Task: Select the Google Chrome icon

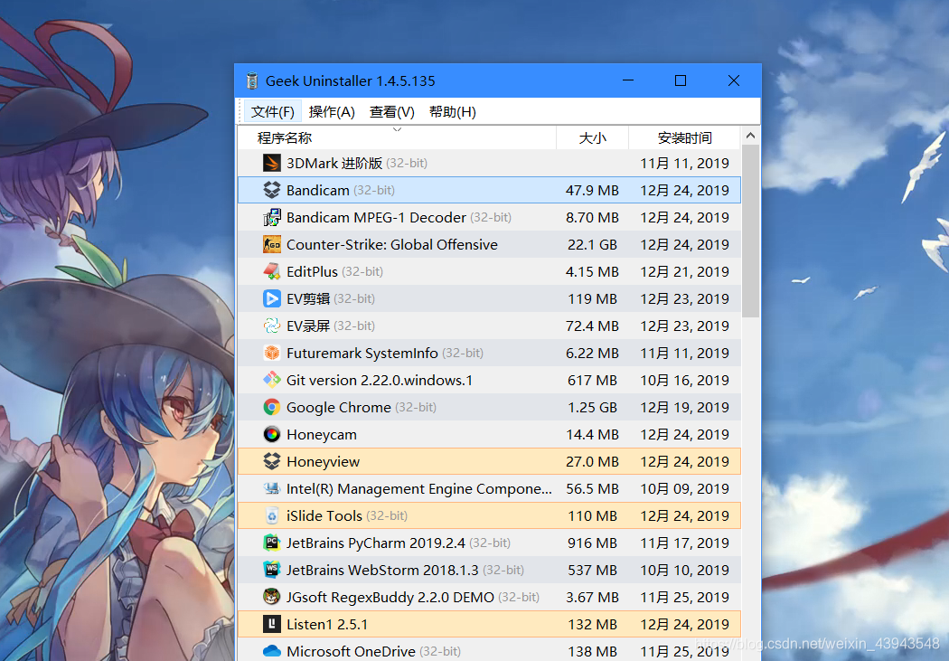Action: [272, 408]
